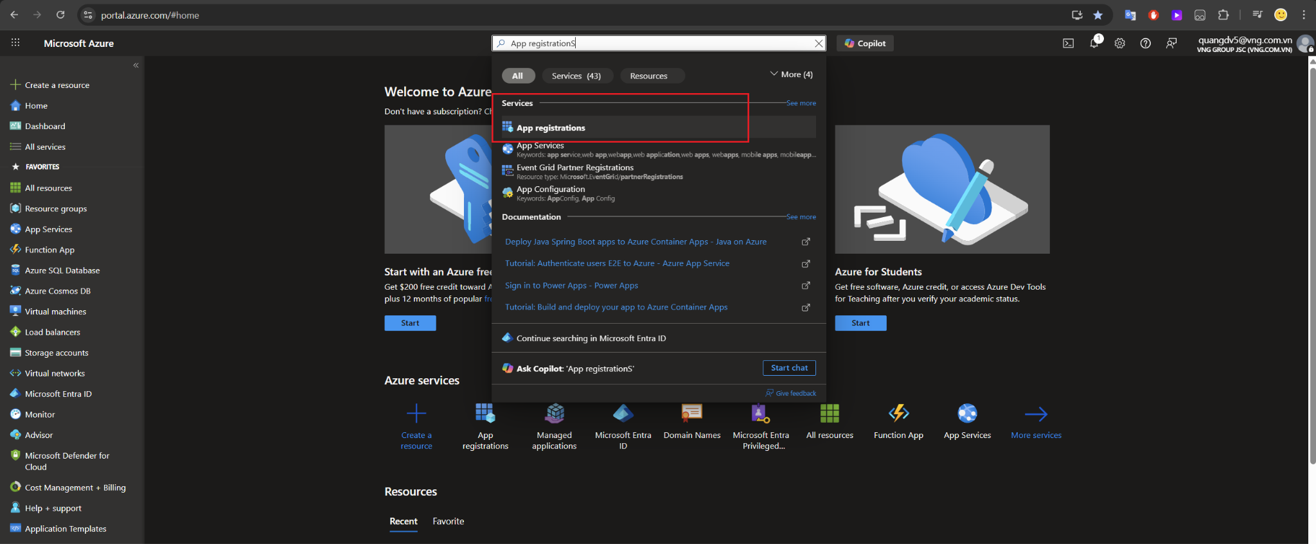Open Managed applications from Azure services

(x=555, y=426)
